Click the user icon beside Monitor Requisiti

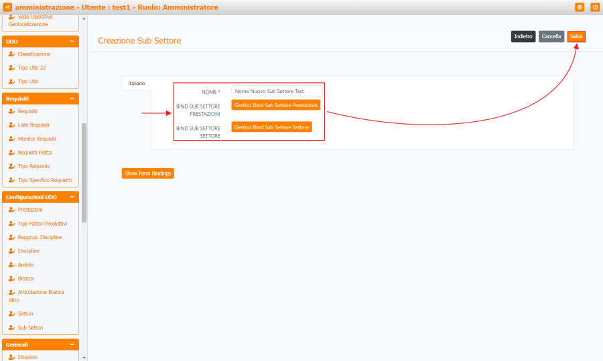[11, 139]
